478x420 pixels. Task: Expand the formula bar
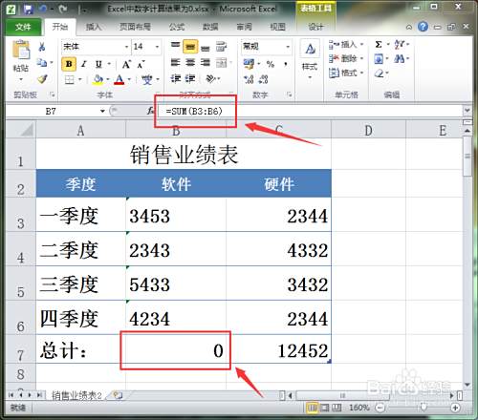[467, 111]
